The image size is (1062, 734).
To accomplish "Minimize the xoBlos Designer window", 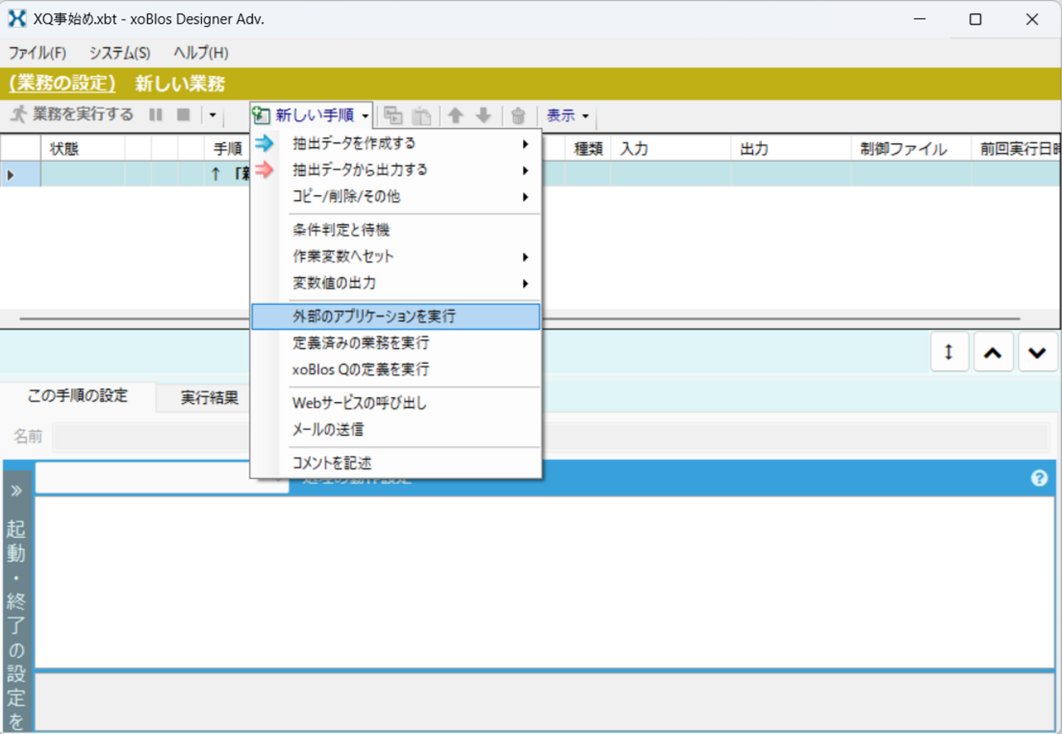I will tap(918, 20).
